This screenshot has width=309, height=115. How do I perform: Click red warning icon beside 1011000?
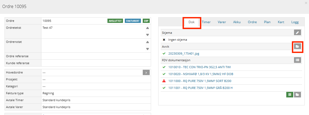coord(164,81)
